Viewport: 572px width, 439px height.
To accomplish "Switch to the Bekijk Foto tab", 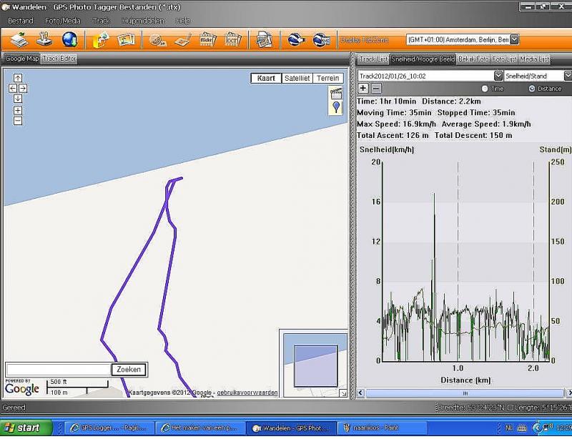I will point(473,59).
